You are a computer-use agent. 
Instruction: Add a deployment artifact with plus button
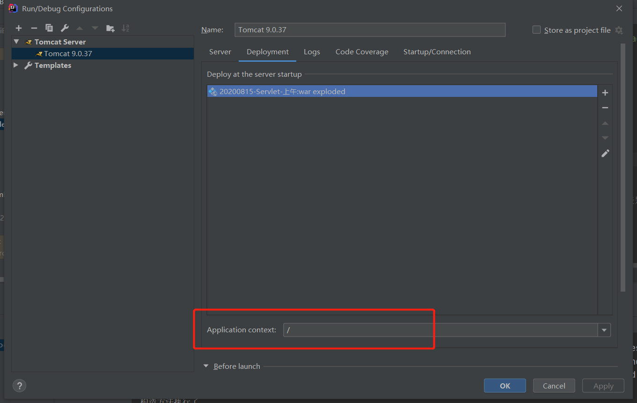[605, 93]
